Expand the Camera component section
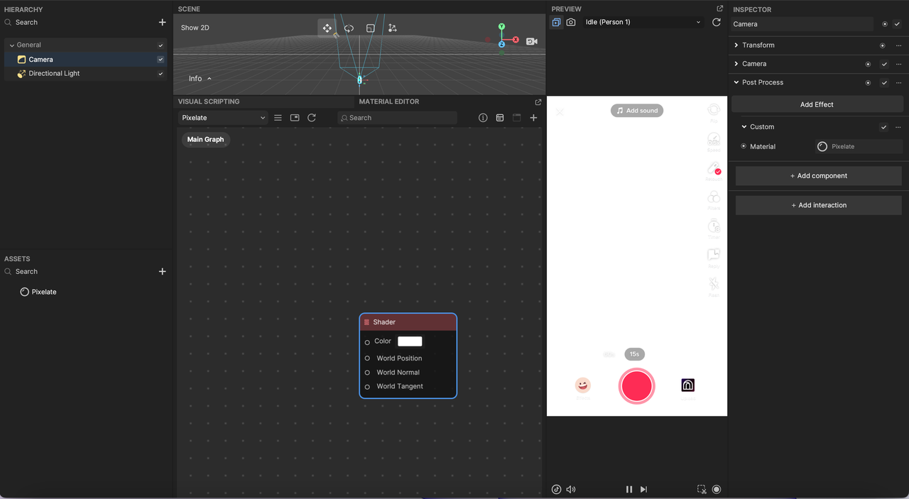 coord(736,64)
